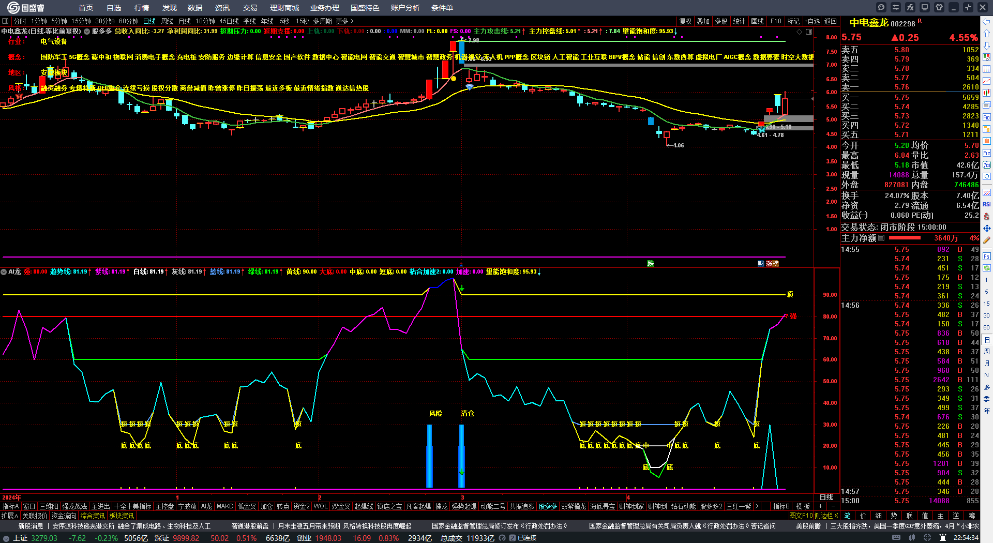Viewport: 993px width, 543px height.
Task: Click the RSI indicator icon in sidebar
Action: [x=987, y=204]
